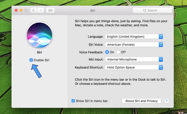Uncheck the Enable Siri checkbox

point(31,60)
